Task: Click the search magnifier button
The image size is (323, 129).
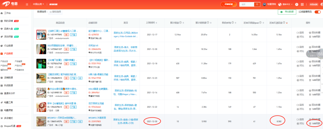Action: 257,4
